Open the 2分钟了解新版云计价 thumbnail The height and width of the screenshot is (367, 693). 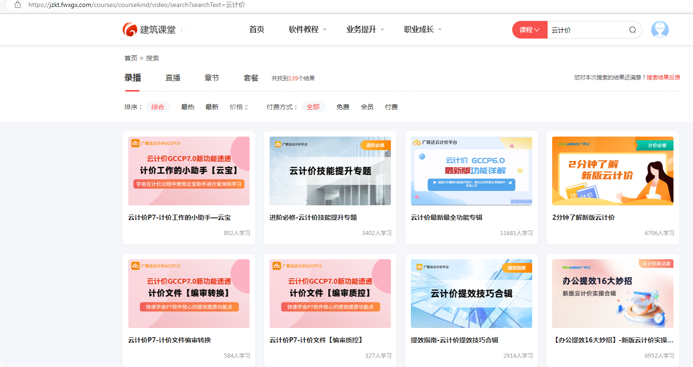coord(613,171)
